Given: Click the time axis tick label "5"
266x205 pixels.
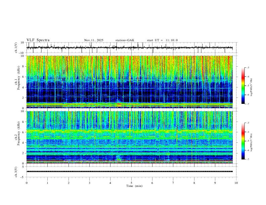Looking at the screenshot, I should (x=131, y=183).
